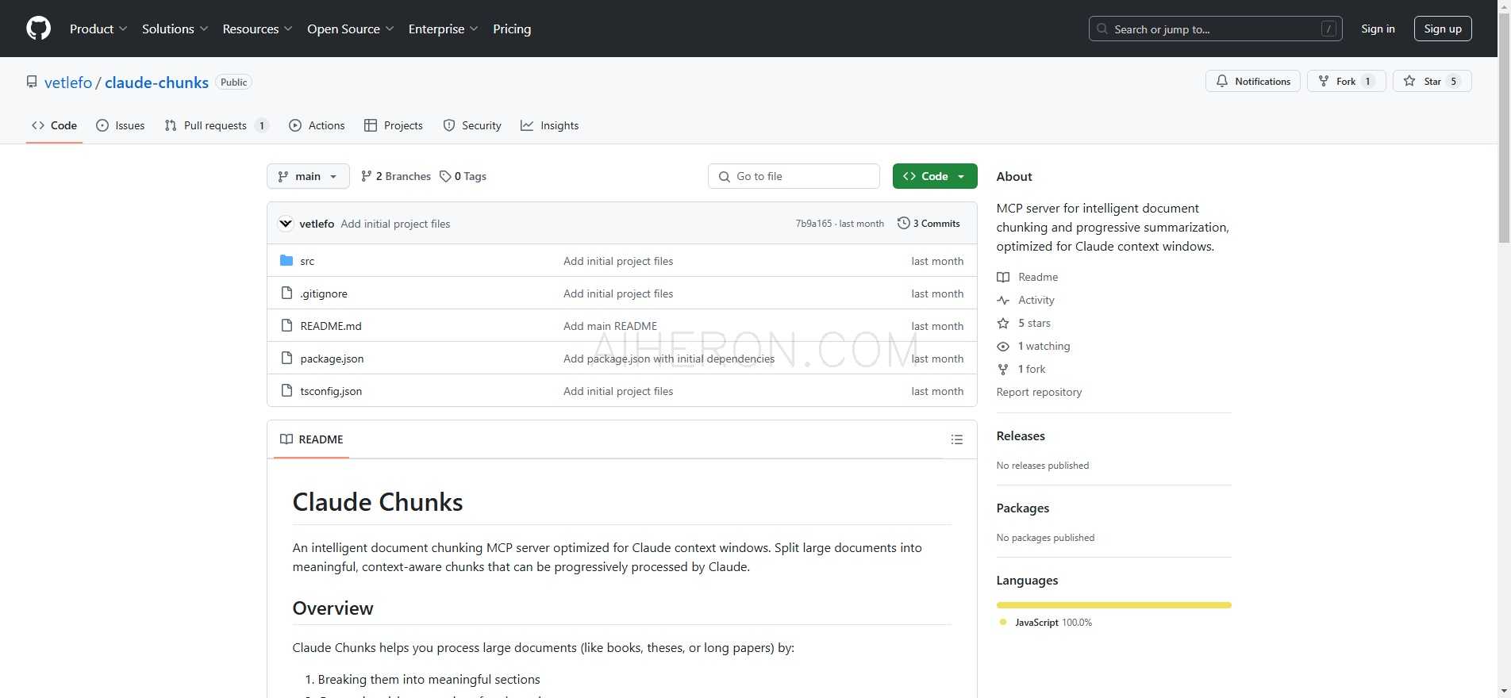The width and height of the screenshot is (1511, 698).
Task: Click the vetlefo avatar icon in commit row
Action: (286, 224)
